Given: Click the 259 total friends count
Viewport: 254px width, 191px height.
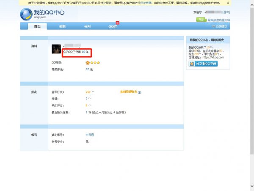Looking at the screenshot, I should pyautogui.click(x=88, y=92).
